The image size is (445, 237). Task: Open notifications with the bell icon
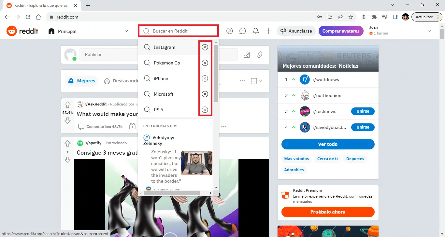tap(255, 31)
